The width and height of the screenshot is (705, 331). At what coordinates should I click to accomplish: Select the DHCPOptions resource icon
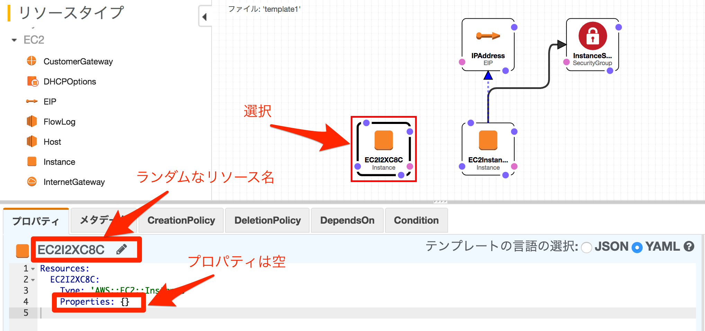32,81
